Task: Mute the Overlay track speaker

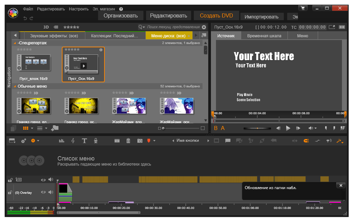Action: point(51,192)
